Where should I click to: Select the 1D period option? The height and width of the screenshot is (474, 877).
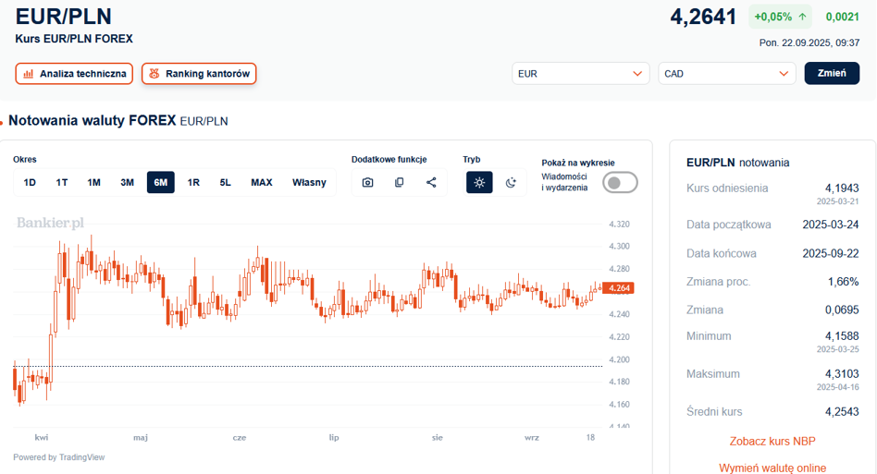coord(30,182)
